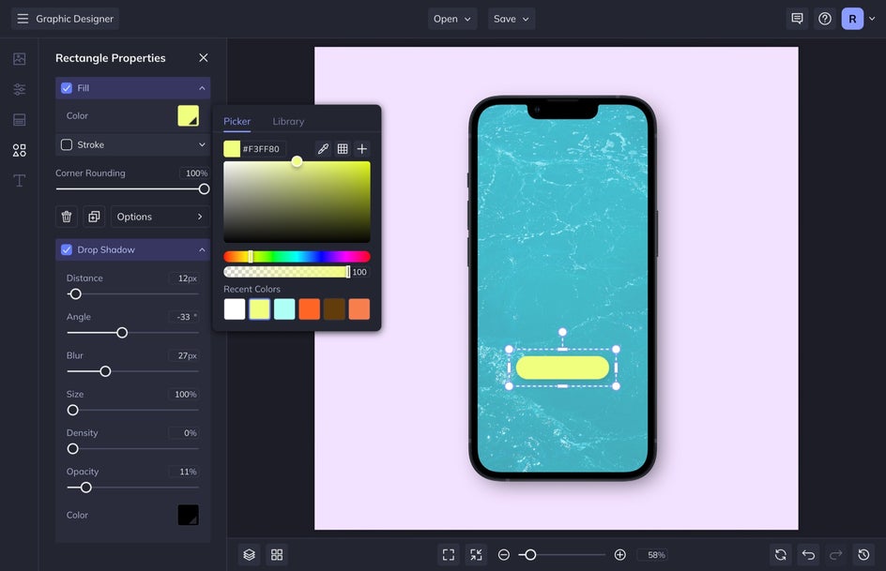
Task: Click the Corner Rounding 100% value field
Action: pyautogui.click(x=195, y=173)
